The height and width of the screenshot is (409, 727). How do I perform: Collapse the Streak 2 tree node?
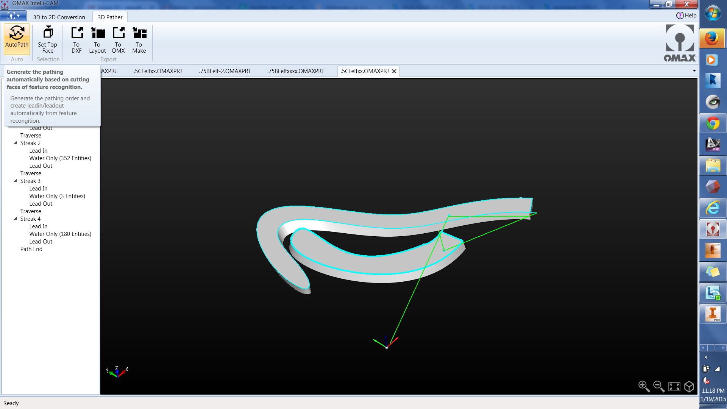pos(16,143)
